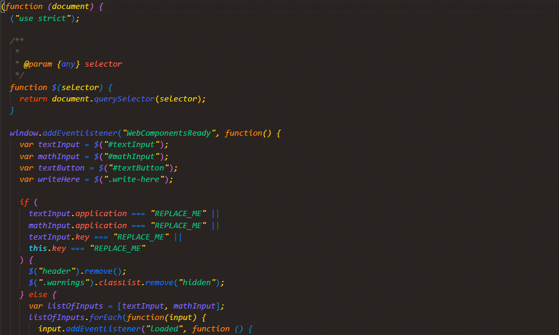559x335 pixels.
Task: Click the return keyword
Action: tap(33, 99)
